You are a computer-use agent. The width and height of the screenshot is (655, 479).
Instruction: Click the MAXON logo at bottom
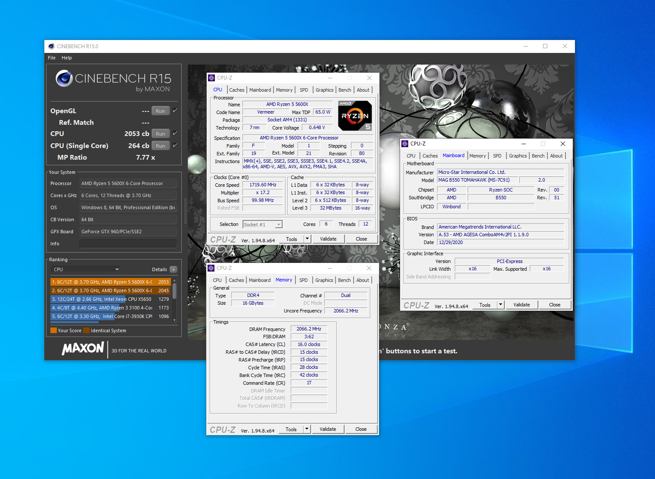click(x=83, y=349)
